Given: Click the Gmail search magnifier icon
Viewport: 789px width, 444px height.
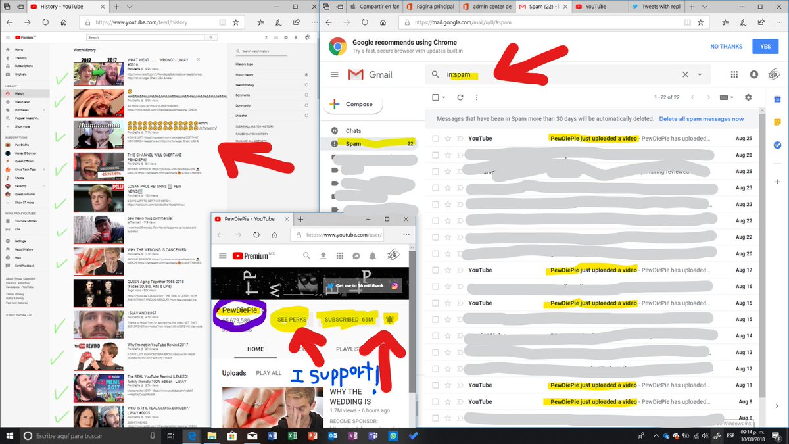Looking at the screenshot, I should pyautogui.click(x=435, y=75).
